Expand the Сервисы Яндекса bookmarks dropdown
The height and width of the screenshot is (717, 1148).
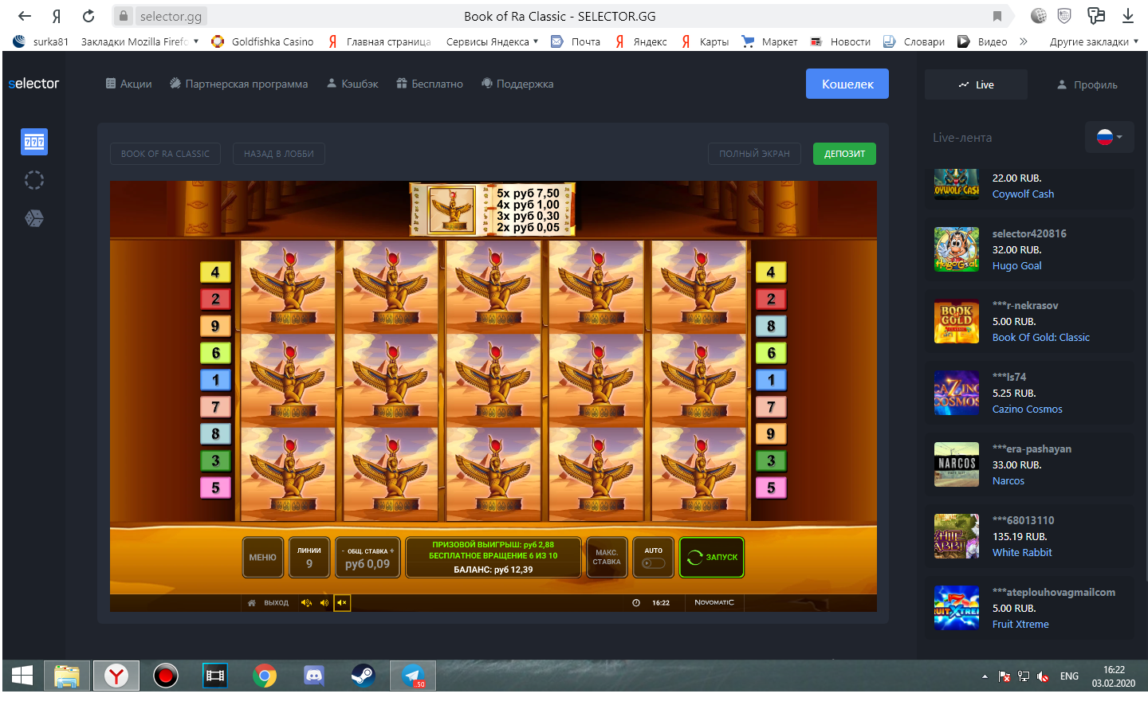(493, 41)
